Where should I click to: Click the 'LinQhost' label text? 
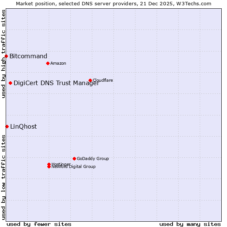tap(23, 127)
